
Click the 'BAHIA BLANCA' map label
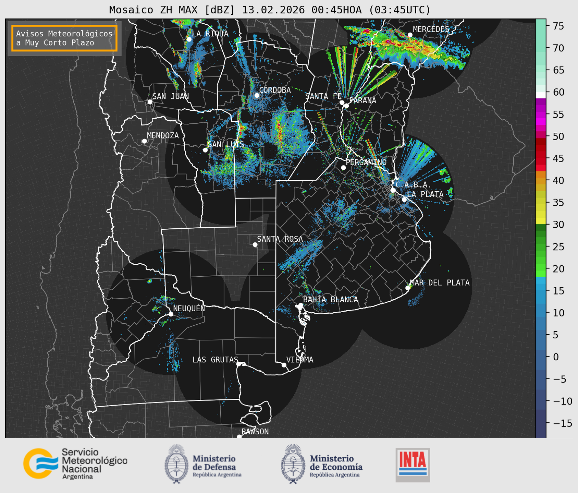(331, 300)
